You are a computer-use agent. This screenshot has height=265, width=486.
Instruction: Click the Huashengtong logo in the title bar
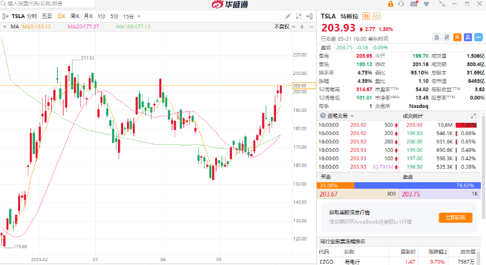click(229, 4)
